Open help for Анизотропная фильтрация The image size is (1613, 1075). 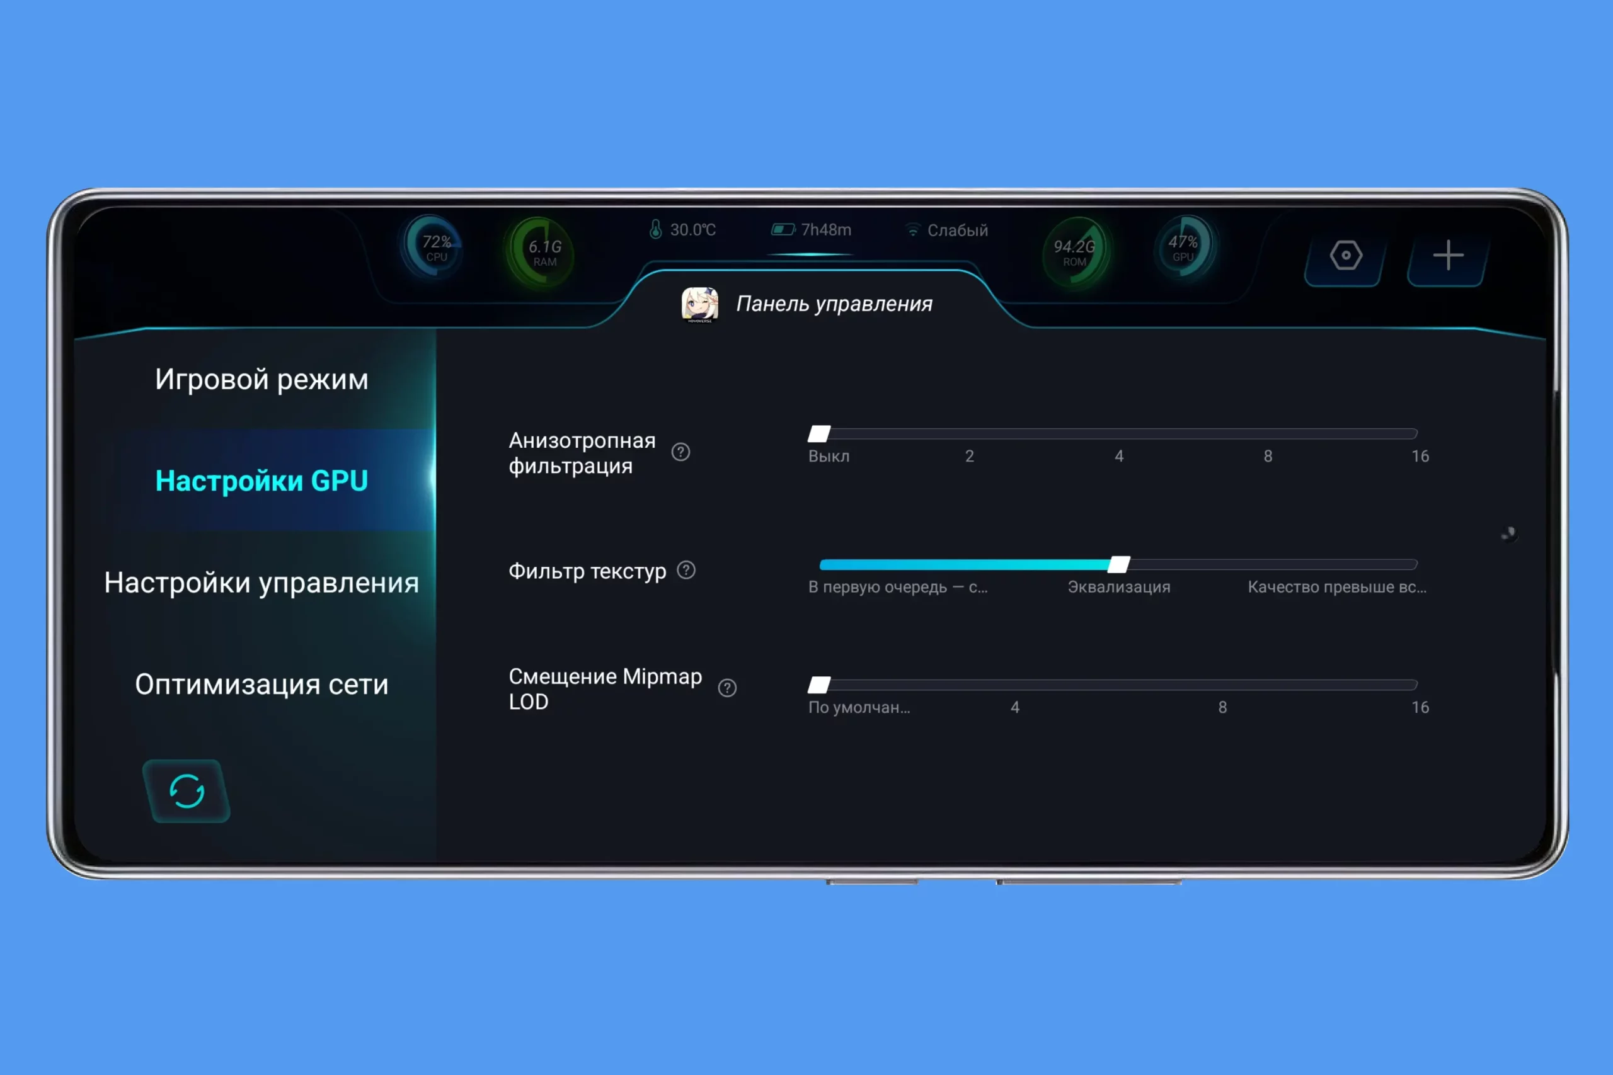pyautogui.click(x=680, y=453)
